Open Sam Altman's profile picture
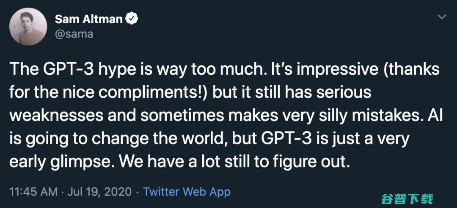Viewport: 457px width, 208px height. 28,27
